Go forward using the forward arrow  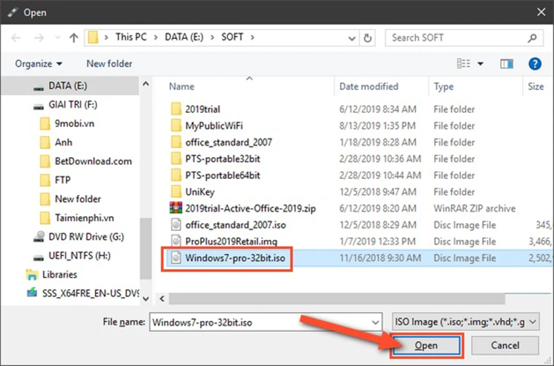(39, 38)
